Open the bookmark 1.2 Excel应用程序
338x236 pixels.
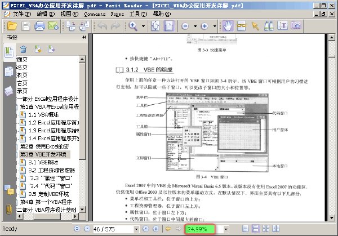coord(54,123)
